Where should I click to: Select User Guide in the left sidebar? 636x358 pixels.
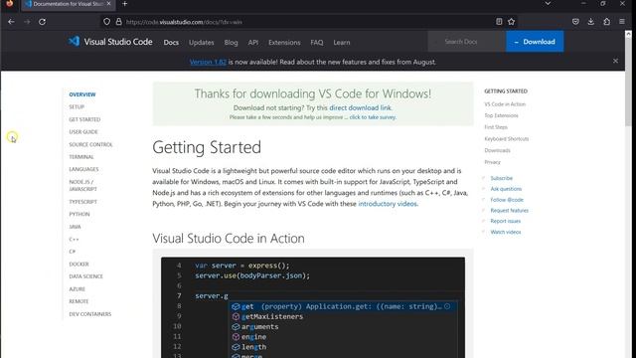[83, 132]
